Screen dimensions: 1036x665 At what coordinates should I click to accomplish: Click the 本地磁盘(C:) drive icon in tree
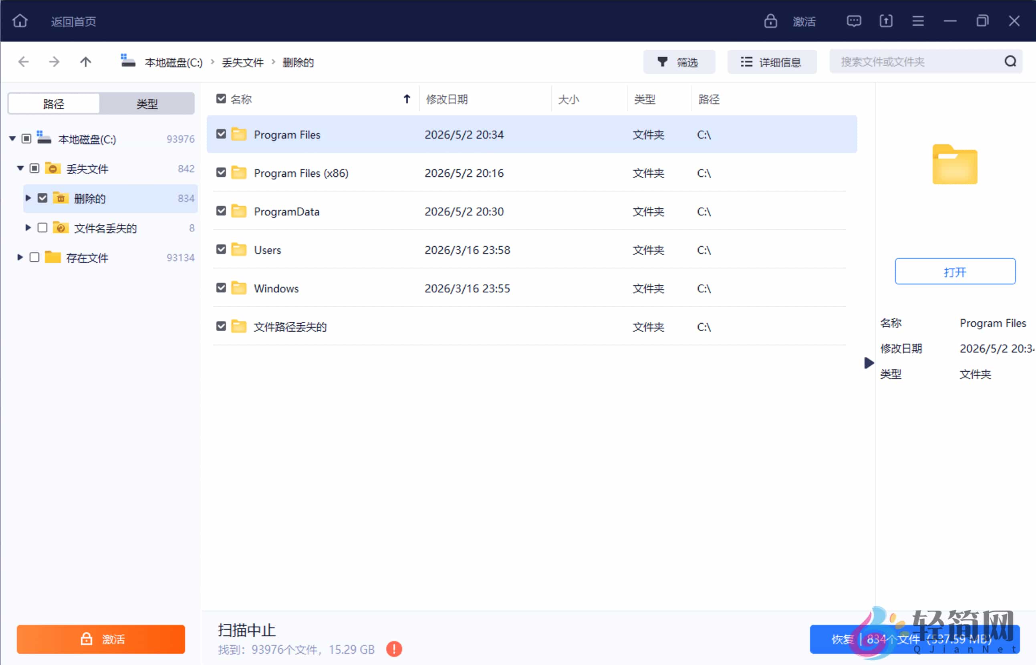(x=44, y=138)
